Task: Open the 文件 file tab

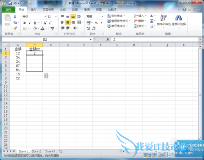Action: [x=8, y=10]
